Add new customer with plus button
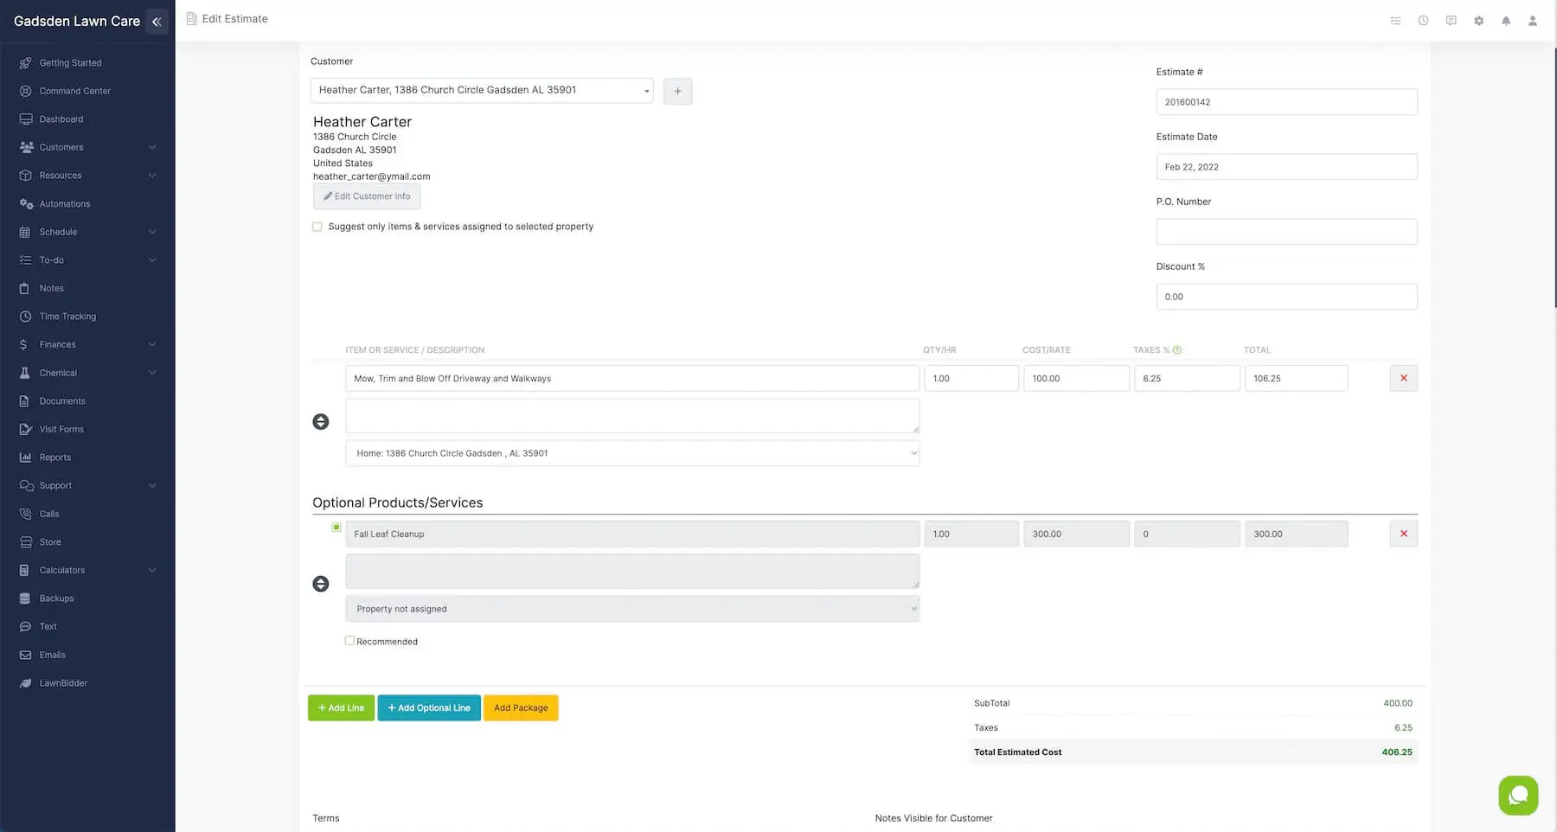Image resolution: width=1557 pixels, height=832 pixels. pyautogui.click(x=678, y=92)
